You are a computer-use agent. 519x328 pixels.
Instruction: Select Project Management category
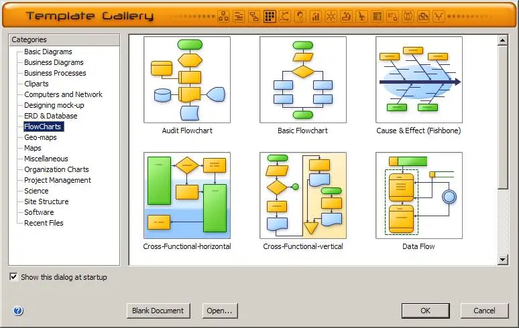pos(58,180)
